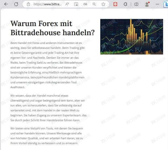Screen dimensions: 168x150
Task: Toggle split screen view
Action: tap(136, 4)
